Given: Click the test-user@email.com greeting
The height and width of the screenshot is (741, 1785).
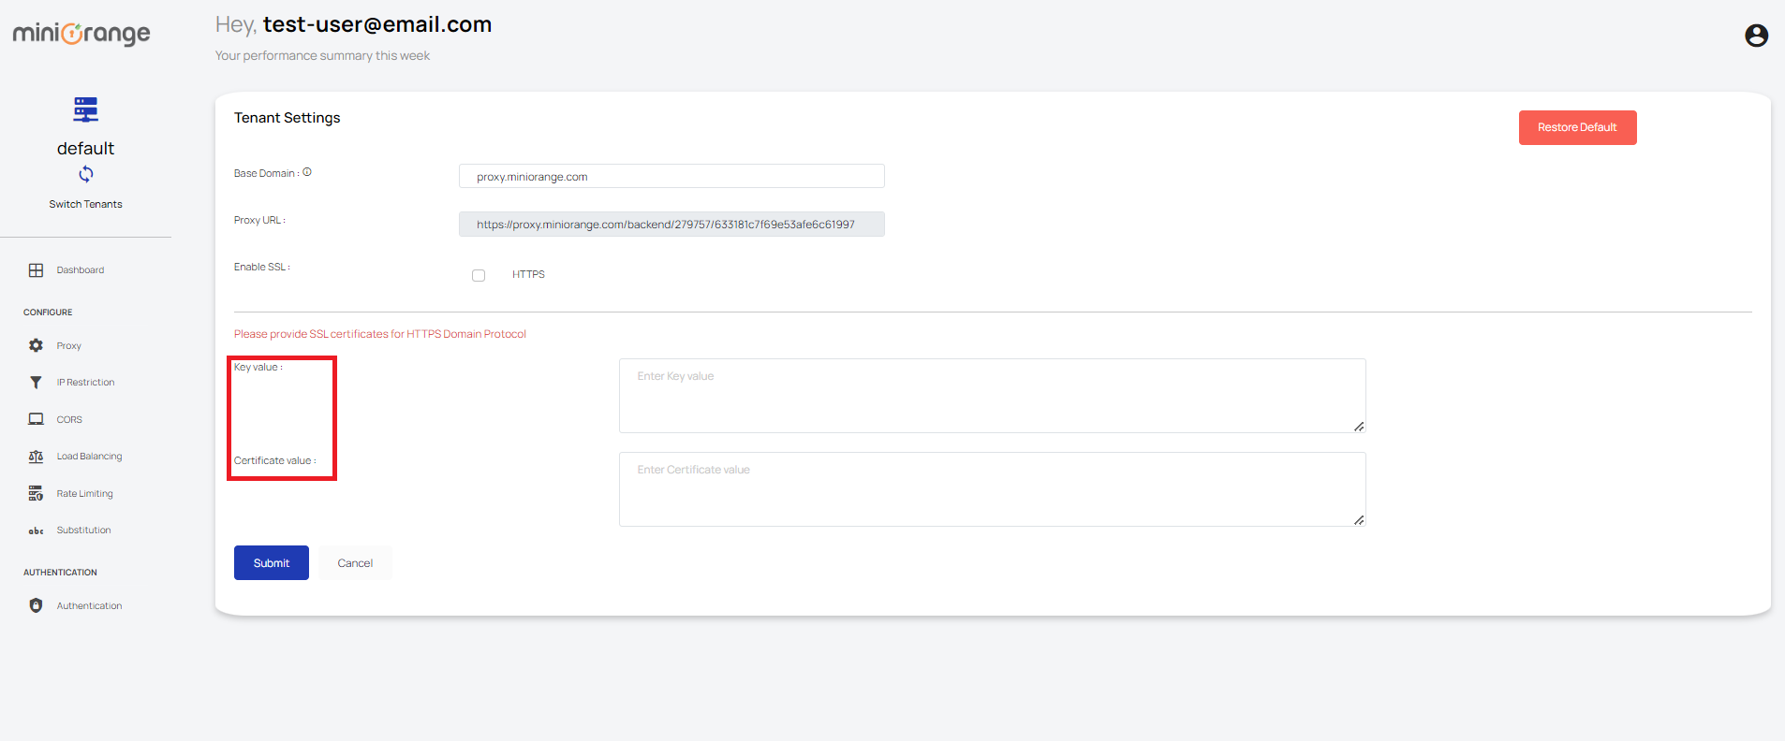Looking at the screenshot, I should pyautogui.click(x=377, y=24).
